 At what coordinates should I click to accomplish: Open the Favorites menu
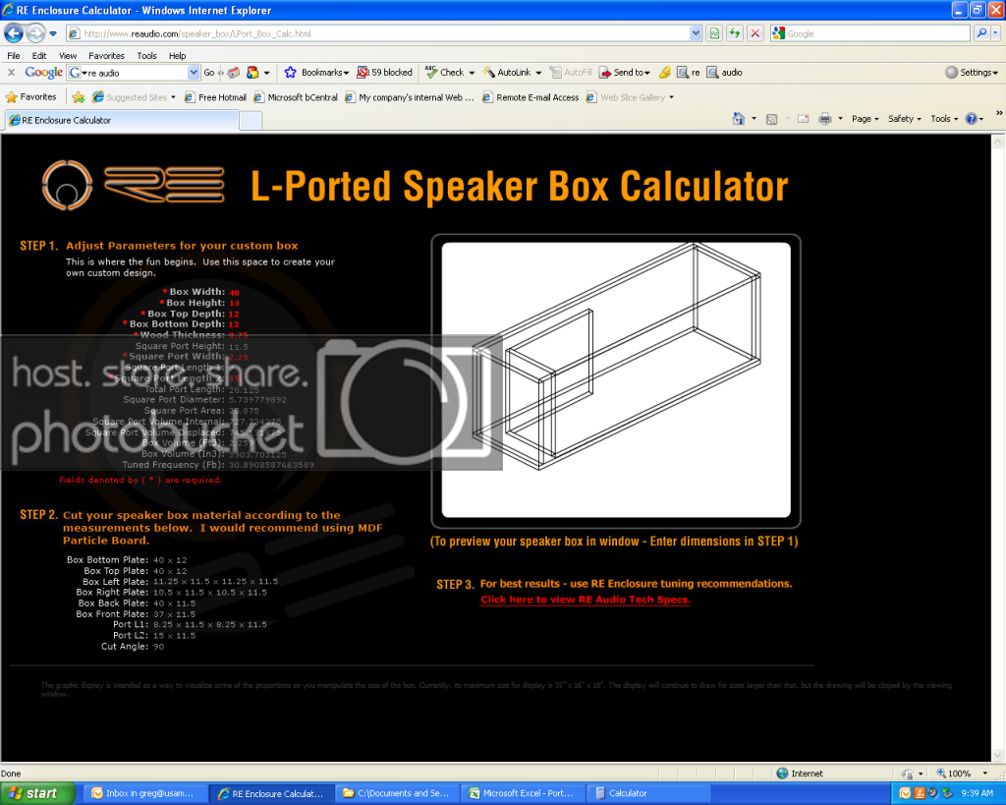point(106,56)
